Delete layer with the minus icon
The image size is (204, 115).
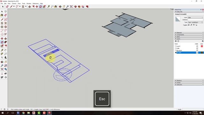[x=178, y=41]
